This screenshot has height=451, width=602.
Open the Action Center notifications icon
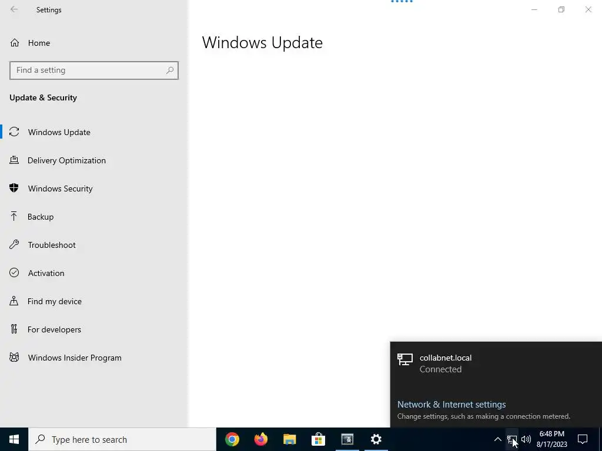583,439
